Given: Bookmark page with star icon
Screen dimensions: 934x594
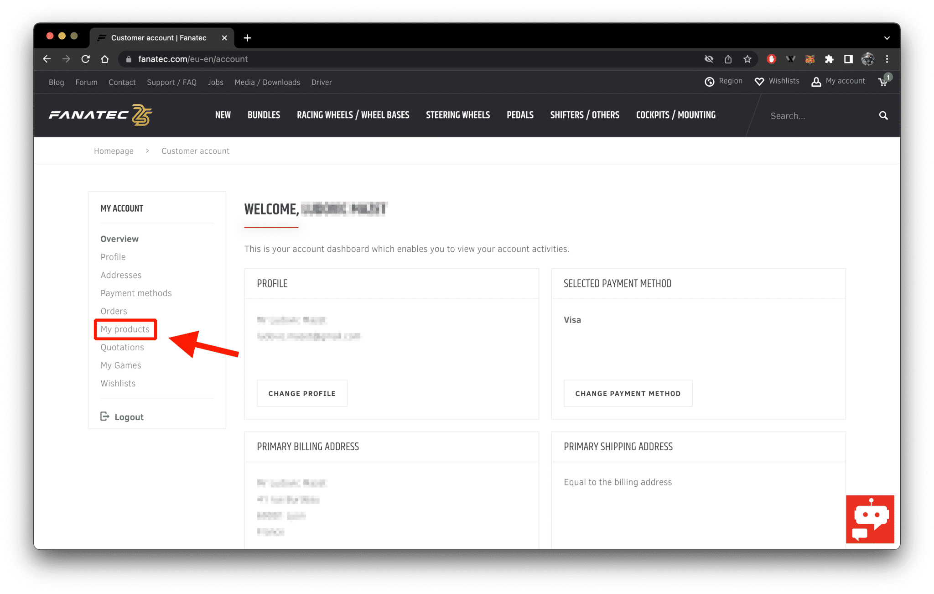Looking at the screenshot, I should pyautogui.click(x=747, y=59).
